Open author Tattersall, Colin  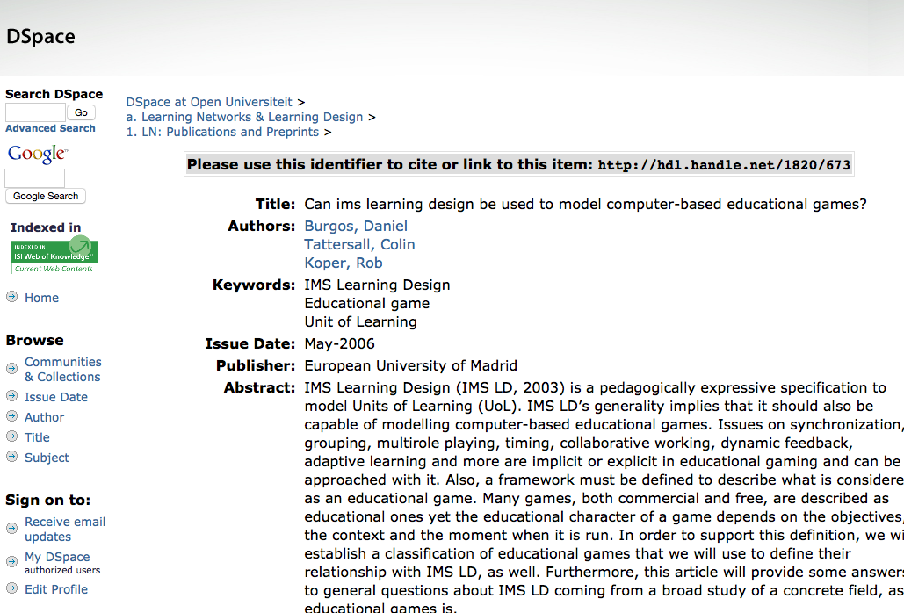point(359,244)
